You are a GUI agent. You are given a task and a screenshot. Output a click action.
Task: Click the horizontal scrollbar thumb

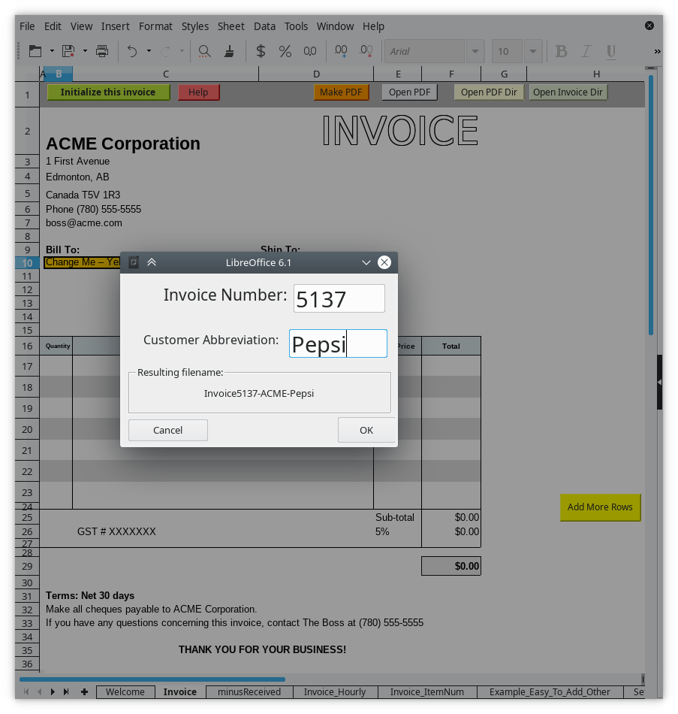pos(152,679)
